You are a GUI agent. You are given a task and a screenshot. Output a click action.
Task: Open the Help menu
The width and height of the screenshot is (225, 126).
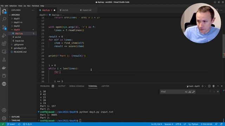click(x=42, y=6)
